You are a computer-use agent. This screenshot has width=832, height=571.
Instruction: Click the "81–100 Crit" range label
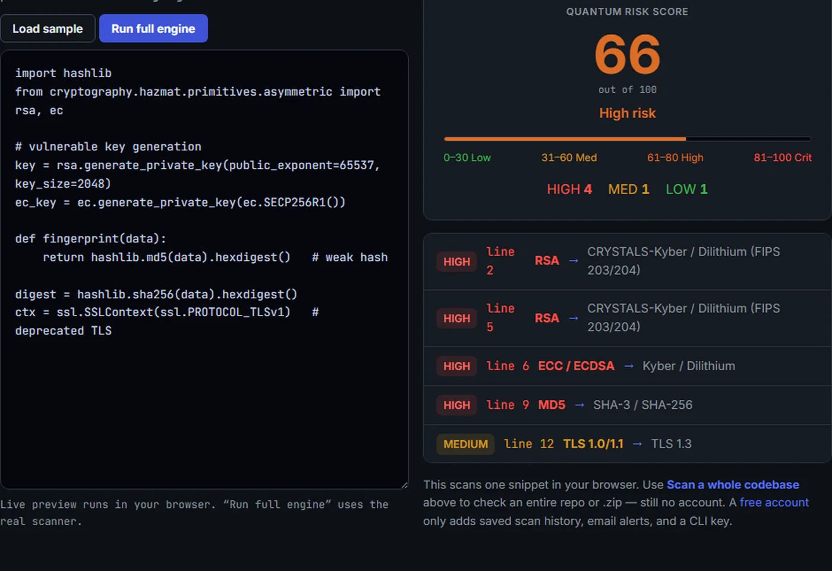pos(783,157)
